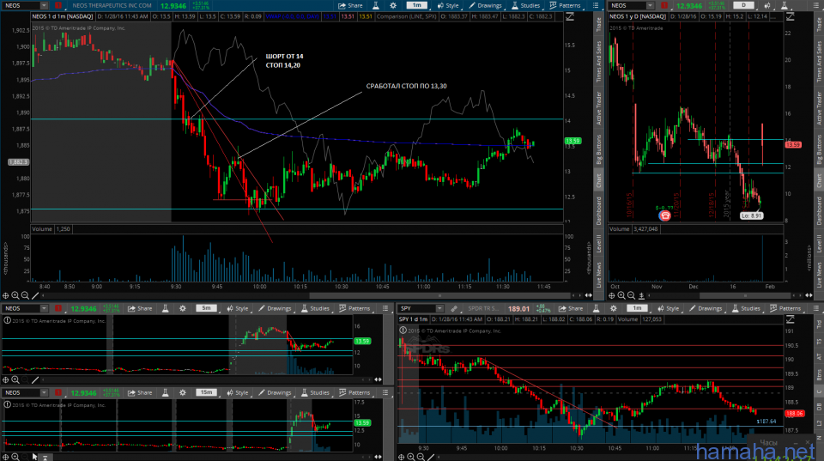The image size is (824, 461).
Task: Open gear settings in main chart toolbar
Action: 393,5
